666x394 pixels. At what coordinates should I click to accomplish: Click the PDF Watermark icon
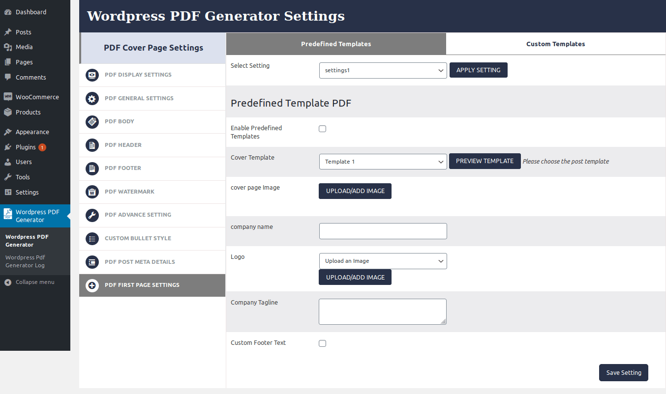tap(92, 192)
